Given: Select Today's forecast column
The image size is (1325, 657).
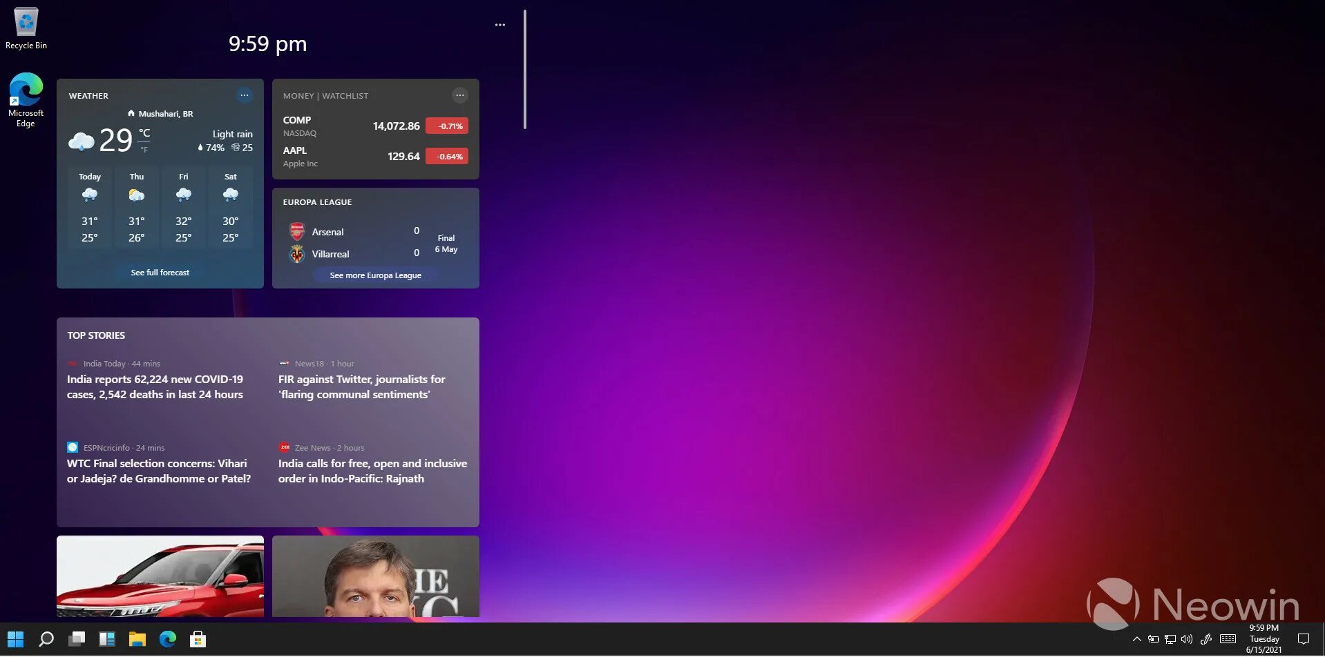Looking at the screenshot, I should (90, 206).
